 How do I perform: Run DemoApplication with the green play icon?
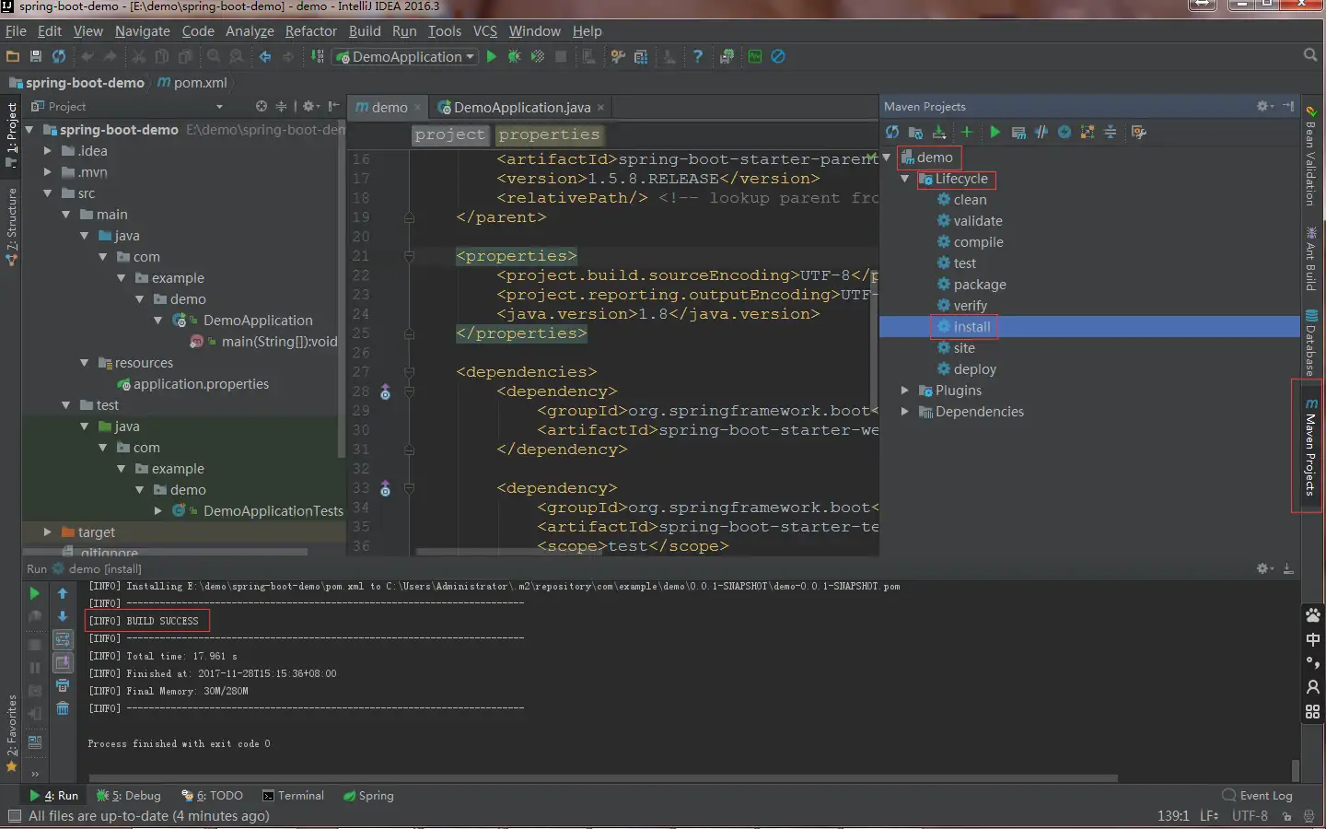(492, 57)
